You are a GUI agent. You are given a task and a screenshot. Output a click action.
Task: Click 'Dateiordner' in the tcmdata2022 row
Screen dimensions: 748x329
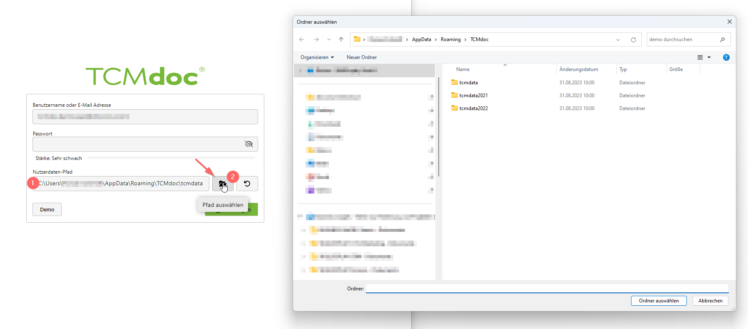(632, 108)
